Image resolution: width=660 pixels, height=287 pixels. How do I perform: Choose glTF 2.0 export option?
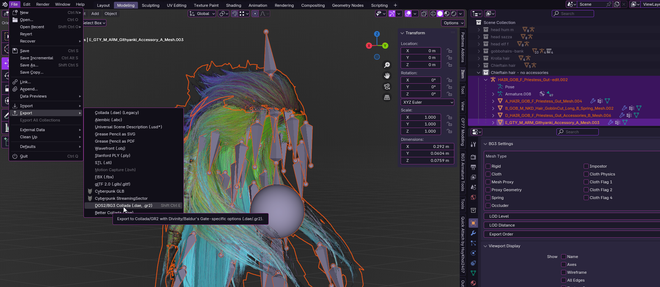pos(133,184)
